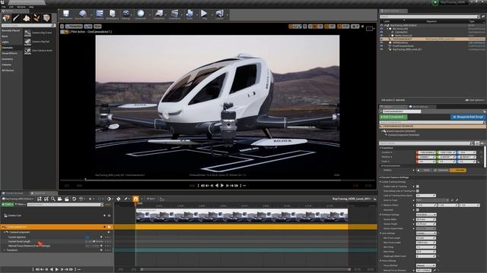Collapse Current Camera Settings section
Screen dimensions: 487x273
point(380,177)
